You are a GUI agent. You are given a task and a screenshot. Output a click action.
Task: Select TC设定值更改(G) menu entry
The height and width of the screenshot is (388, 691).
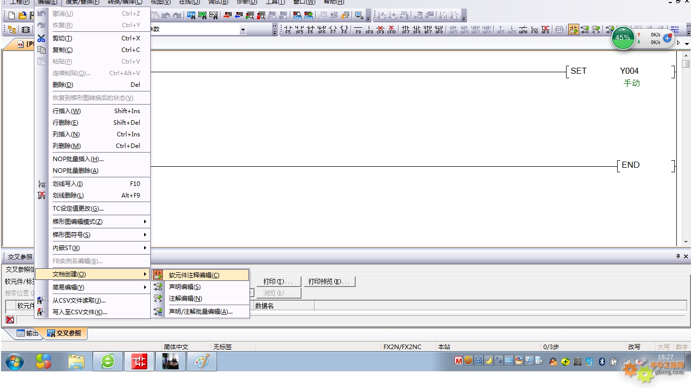tap(93, 209)
